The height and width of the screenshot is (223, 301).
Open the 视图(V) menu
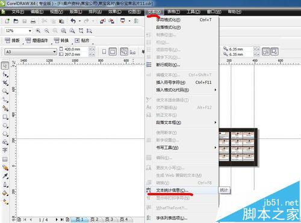pos(57,12)
